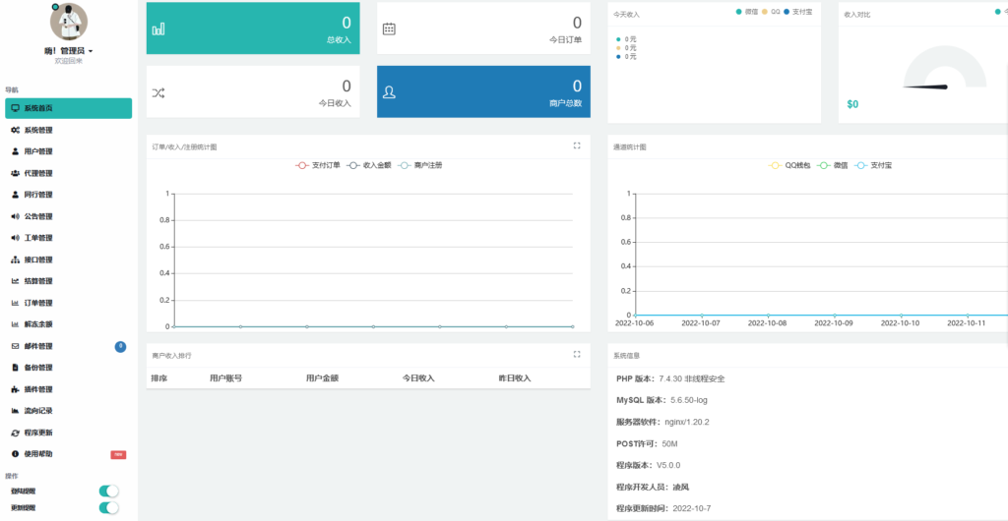Click the PHP 版本 7.4.30 line
The image size is (1008, 521).
(670, 378)
